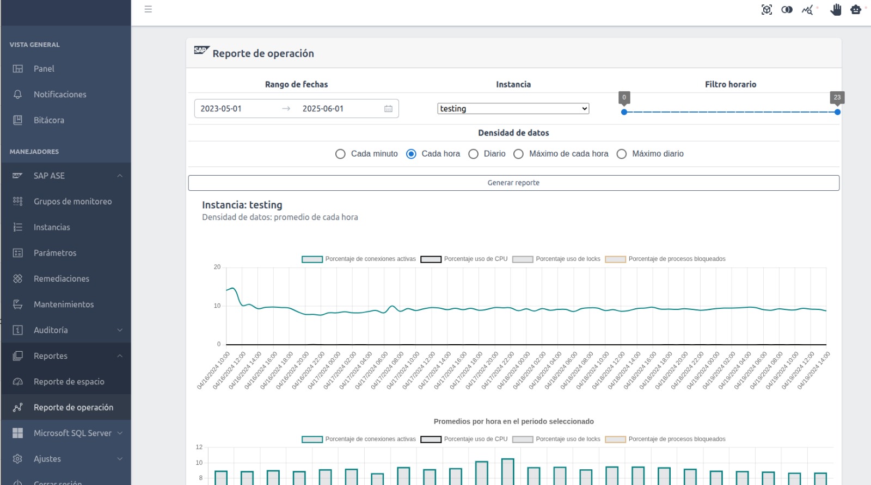Select the Cada minuto radio button

pos(340,154)
